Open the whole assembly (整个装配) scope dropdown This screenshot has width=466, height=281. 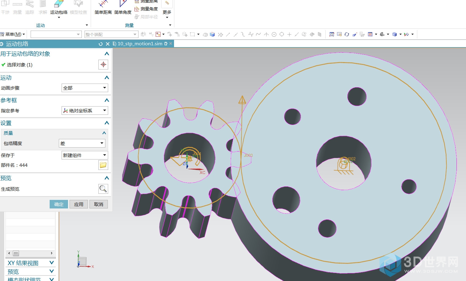(112, 34)
